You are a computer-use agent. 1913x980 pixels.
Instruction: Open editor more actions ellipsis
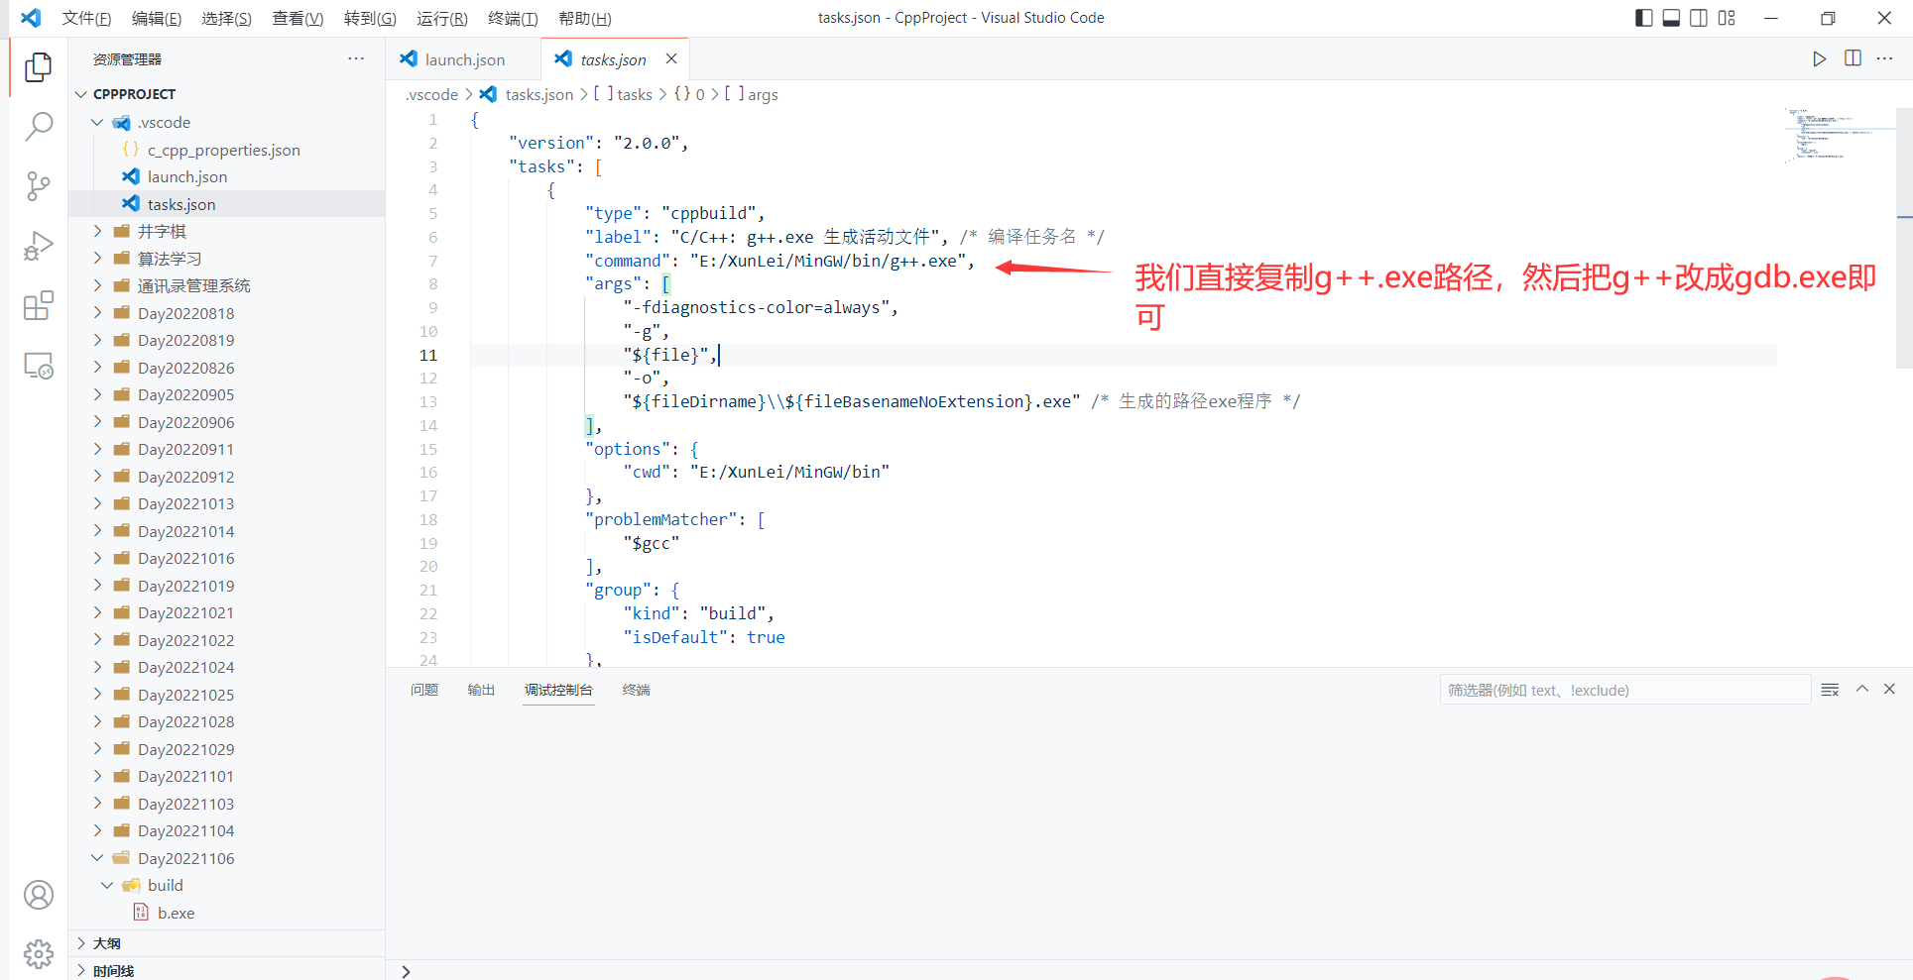[x=1884, y=58]
